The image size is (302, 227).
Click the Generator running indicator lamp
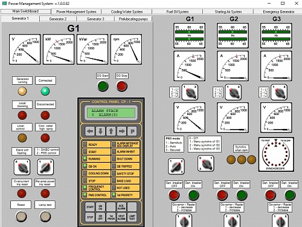click(22, 91)
